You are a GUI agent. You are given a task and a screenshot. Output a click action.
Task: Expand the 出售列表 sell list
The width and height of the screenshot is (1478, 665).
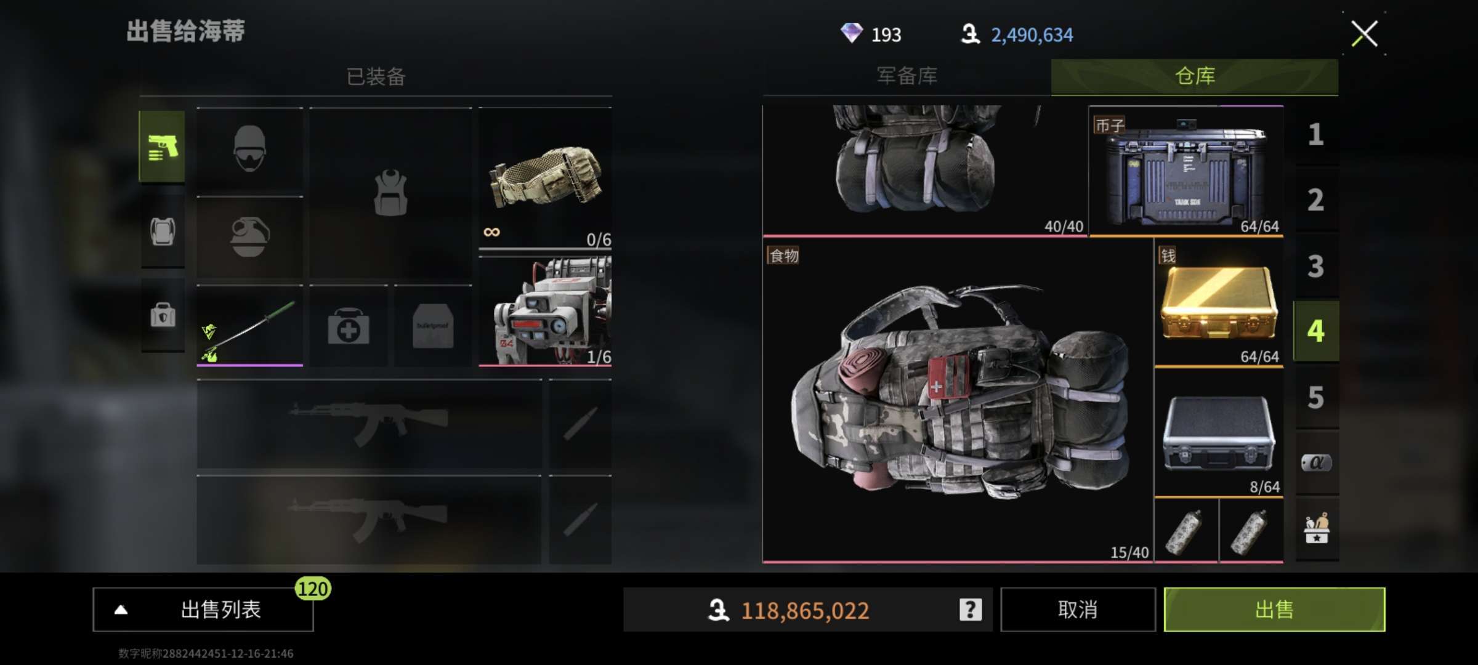pos(203,610)
